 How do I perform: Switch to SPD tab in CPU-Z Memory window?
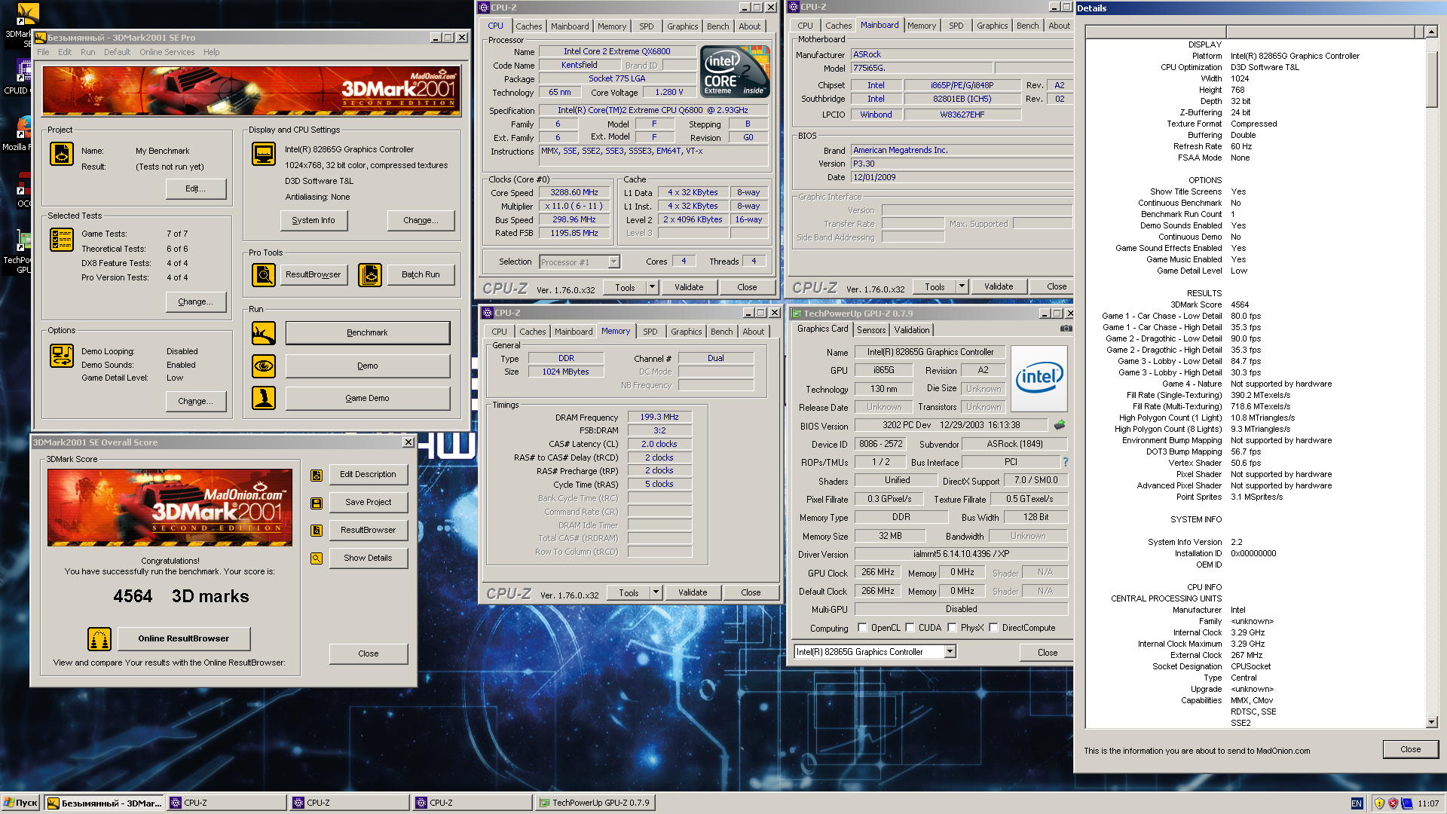[650, 332]
